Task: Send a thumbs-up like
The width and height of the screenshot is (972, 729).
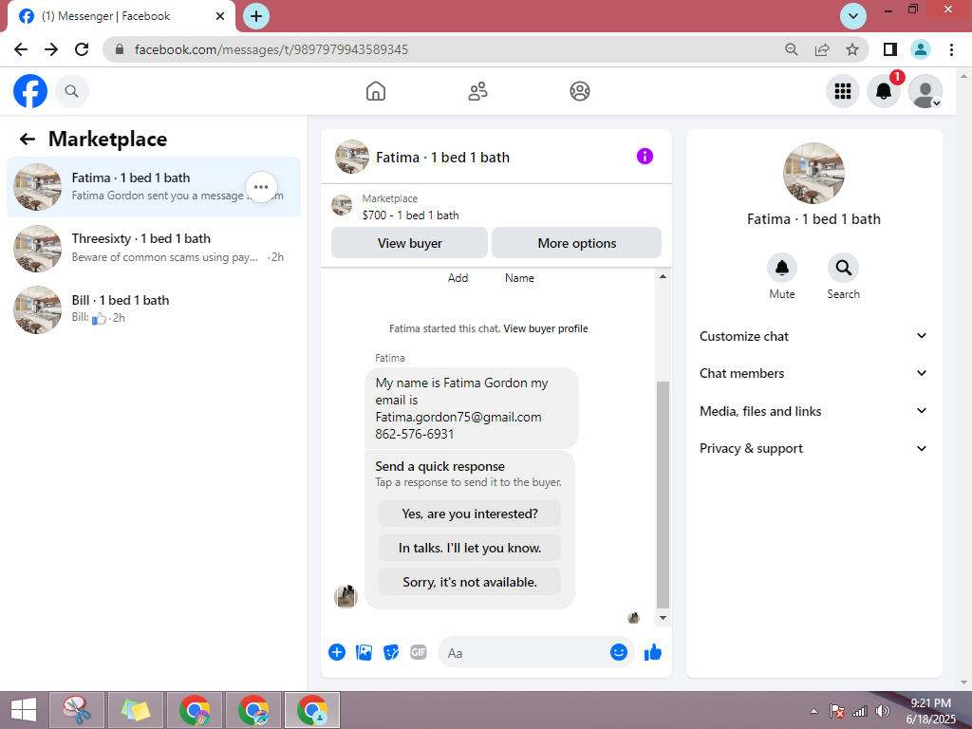Action: click(653, 652)
